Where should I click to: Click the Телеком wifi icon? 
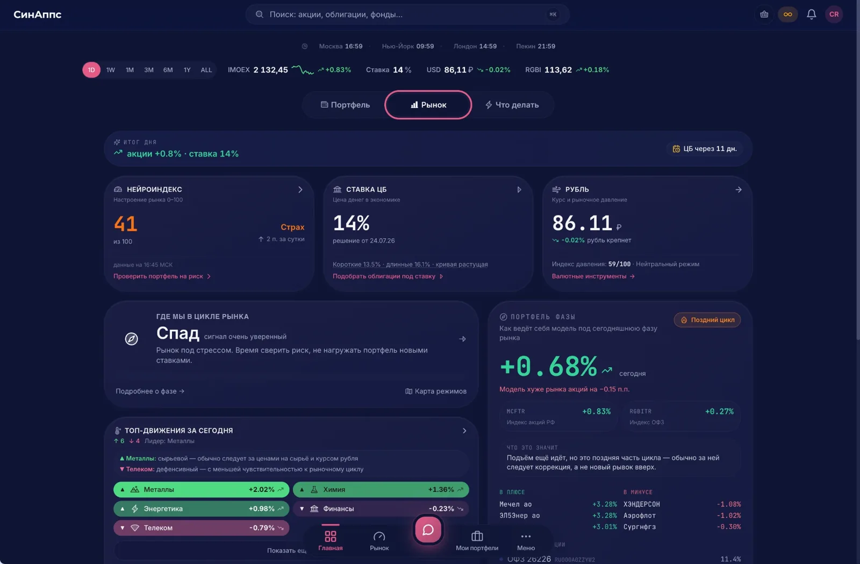pos(135,528)
